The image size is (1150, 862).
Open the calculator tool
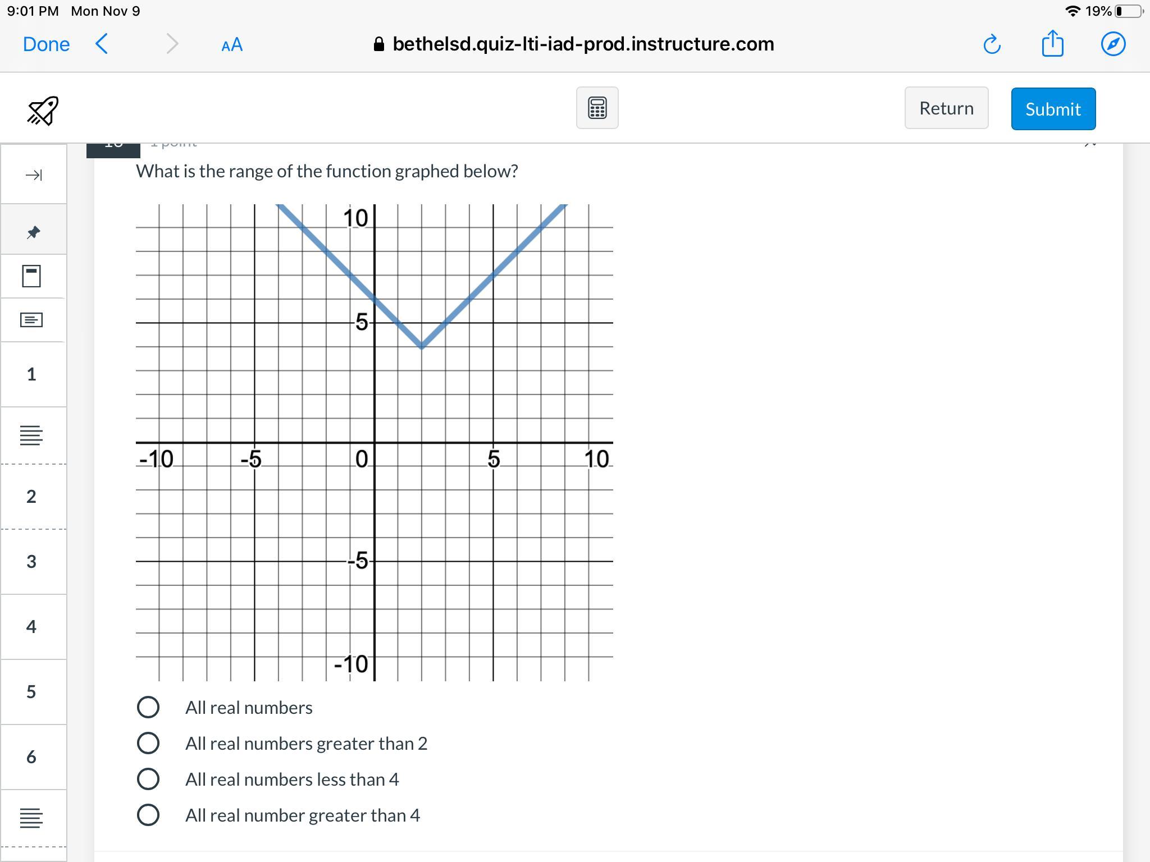[597, 108]
